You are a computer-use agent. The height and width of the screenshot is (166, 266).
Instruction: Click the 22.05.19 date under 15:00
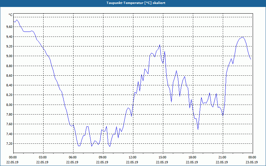click(162, 162)
